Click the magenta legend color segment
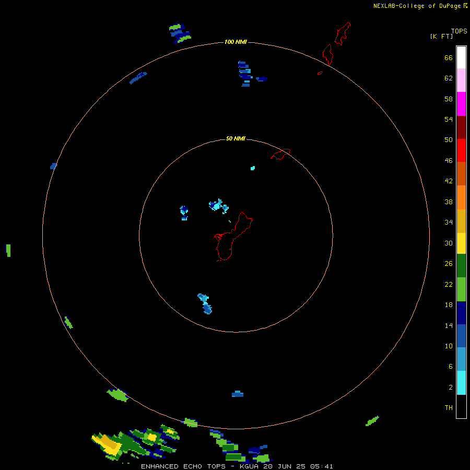This screenshot has height=470, width=470. [461, 104]
